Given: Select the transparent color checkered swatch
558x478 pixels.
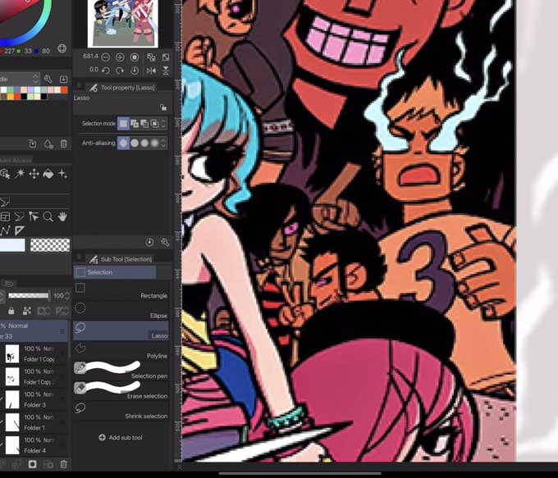Looking at the screenshot, I should [x=50, y=245].
